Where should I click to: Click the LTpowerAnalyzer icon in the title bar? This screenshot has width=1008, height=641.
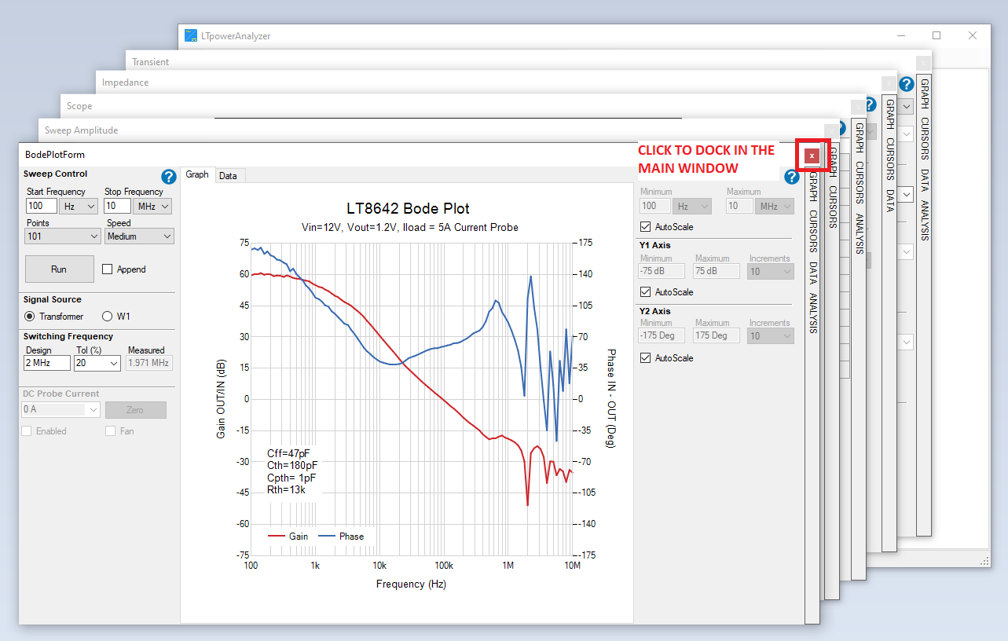click(x=190, y=35)
